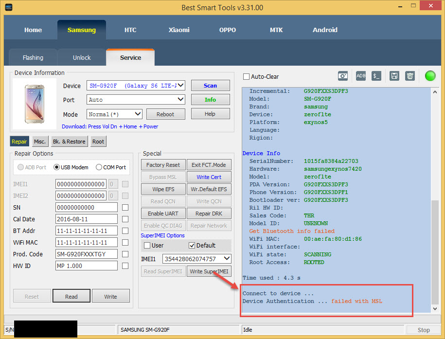Screen dimensions: 445x339
Task: Open the ADB tool icon
Action: tap(361, 76)
